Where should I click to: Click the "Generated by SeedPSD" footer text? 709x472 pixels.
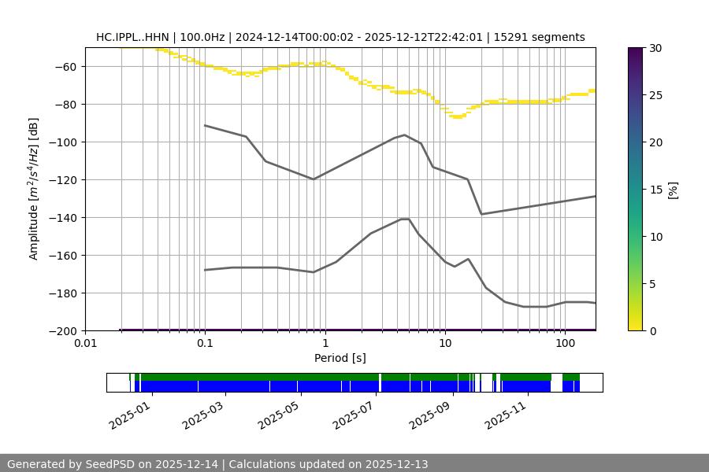click(x=217, y=464)
